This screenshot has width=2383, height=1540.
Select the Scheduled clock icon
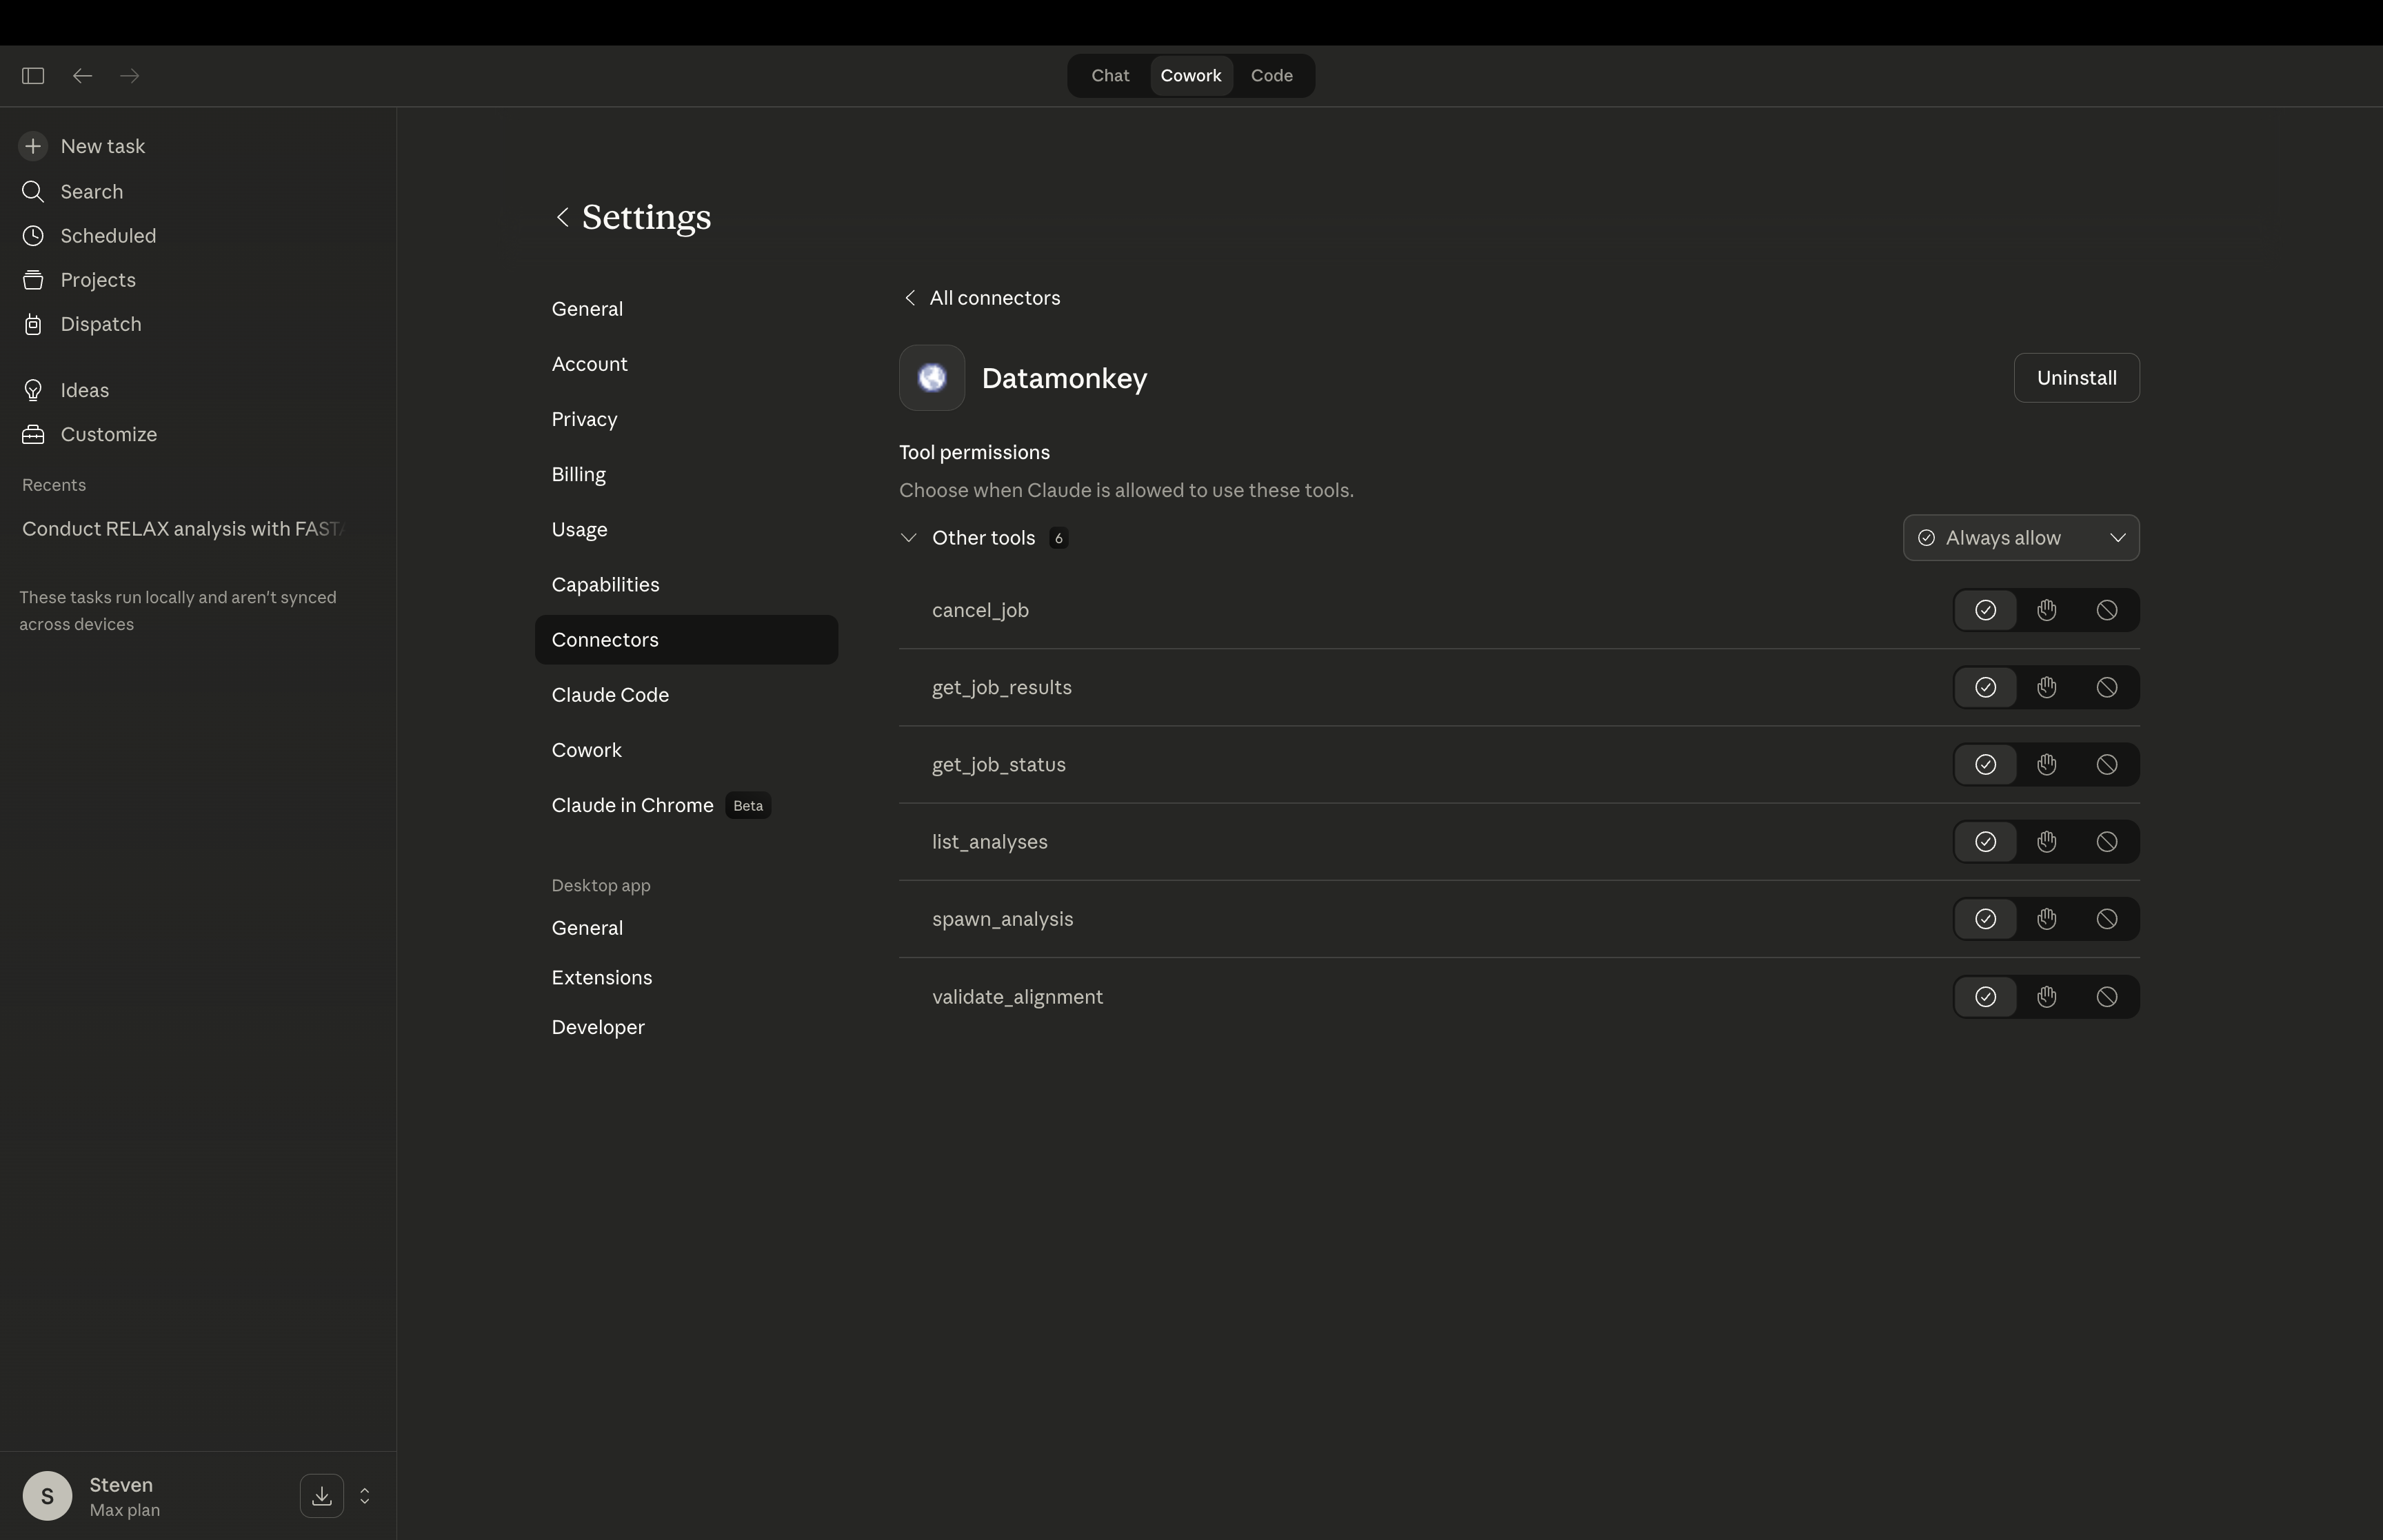tap(33, 235)
